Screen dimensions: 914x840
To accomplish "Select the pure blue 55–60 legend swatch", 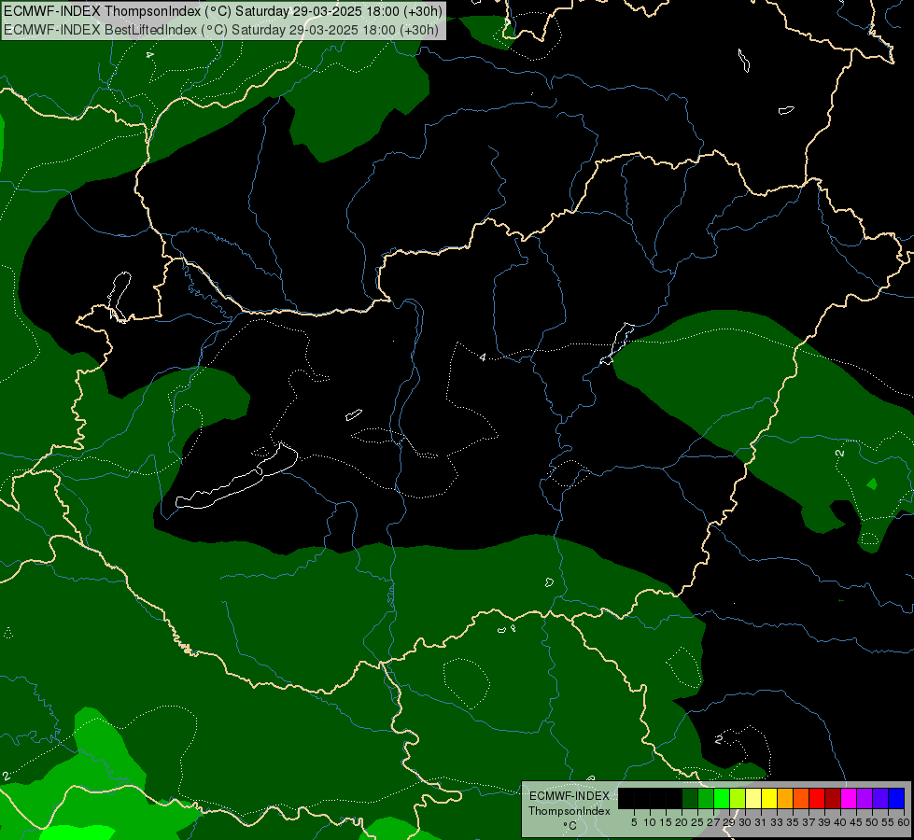I will (x=896, y=798).
